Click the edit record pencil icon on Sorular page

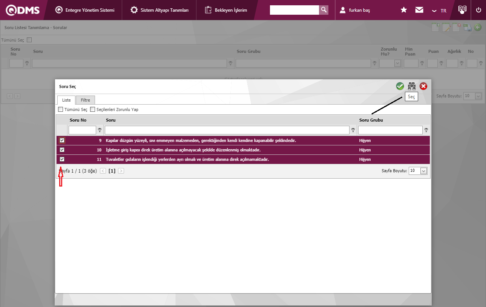446,27
